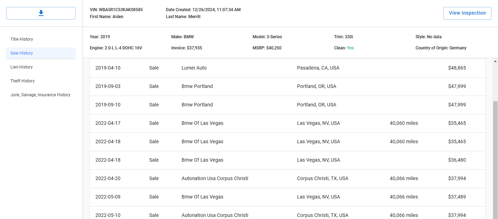Click the download report icon button

click(x=41, y=13)
